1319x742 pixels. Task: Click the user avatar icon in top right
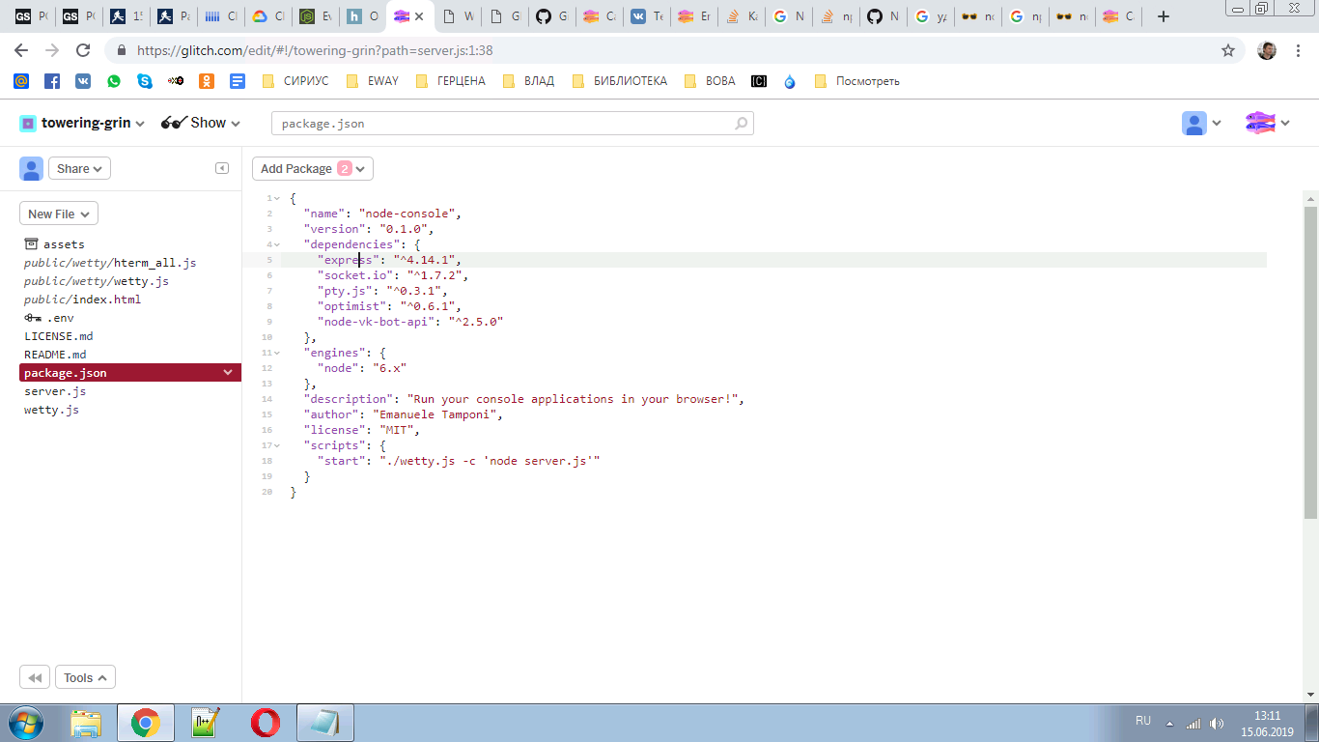1194,123
